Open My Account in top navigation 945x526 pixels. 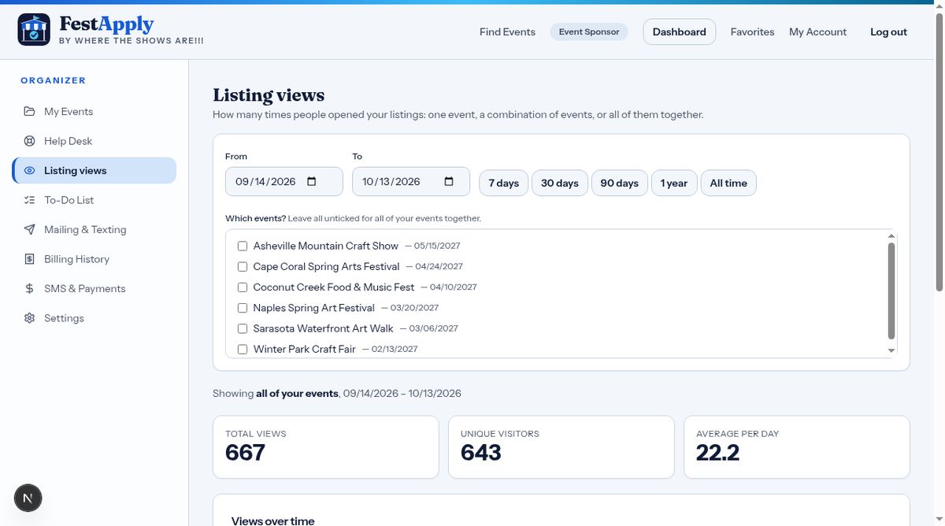tap(817, 32)
